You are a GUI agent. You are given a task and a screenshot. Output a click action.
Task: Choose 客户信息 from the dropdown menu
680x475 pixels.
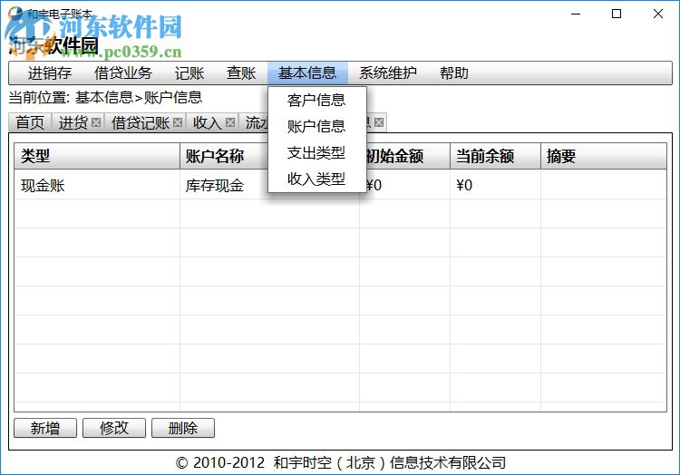tap(316, 100)
